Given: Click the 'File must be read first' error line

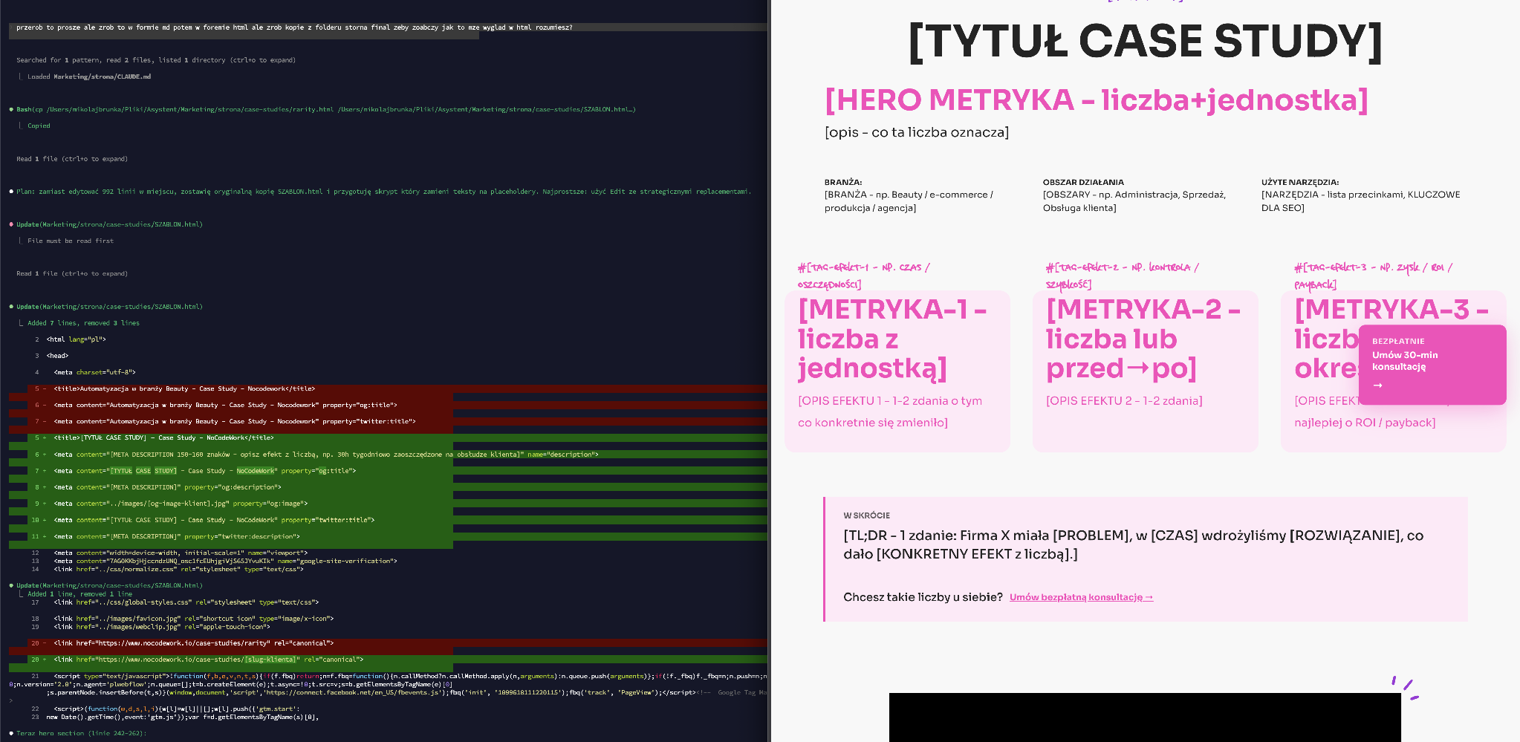Looking at the screenshot, I should pyautogui.click(x=71, y=241).
